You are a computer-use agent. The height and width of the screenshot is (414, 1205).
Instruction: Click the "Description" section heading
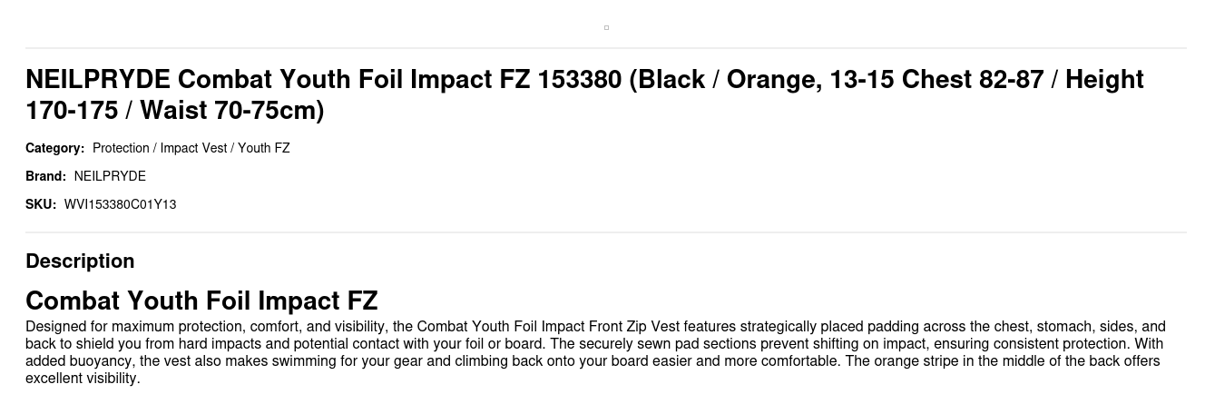tap(80, 261)
